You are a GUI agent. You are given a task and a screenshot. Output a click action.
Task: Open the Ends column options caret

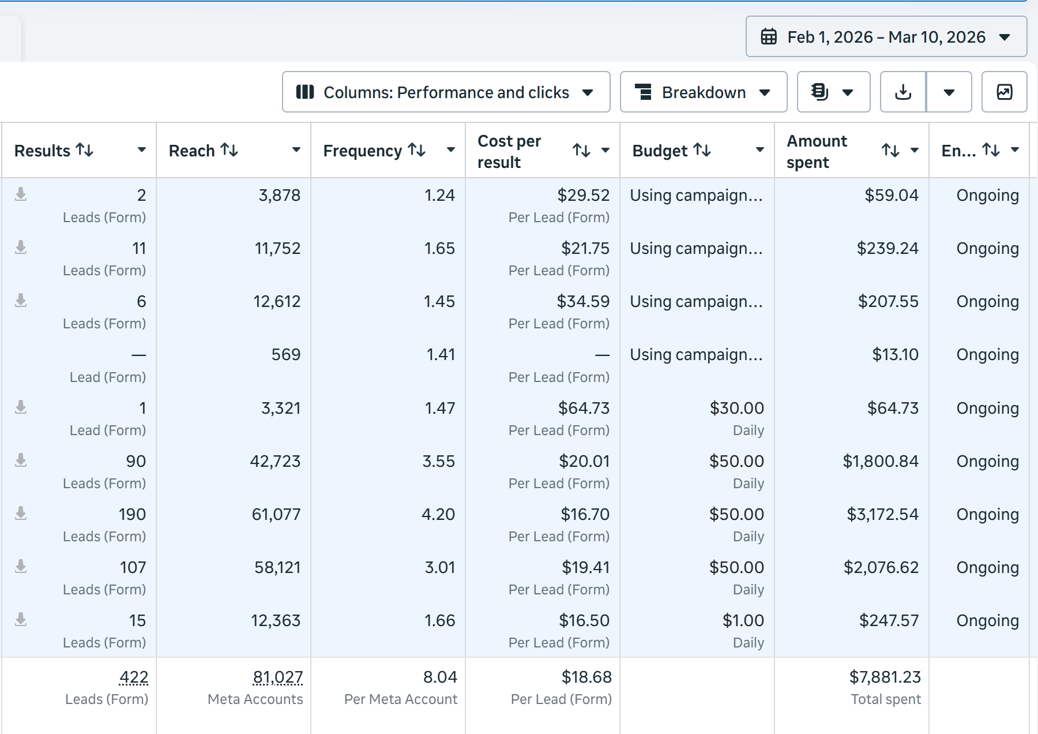[x=1014, y=150]
